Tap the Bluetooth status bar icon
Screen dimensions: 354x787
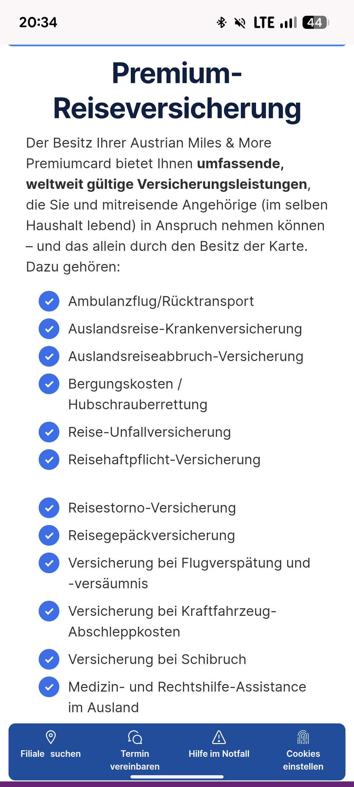pyautogui.click(x=222, y=22)
